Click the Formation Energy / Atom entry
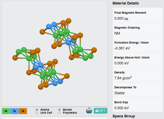The height and width of the screenshot is (119, 164). tap(138, 45)
